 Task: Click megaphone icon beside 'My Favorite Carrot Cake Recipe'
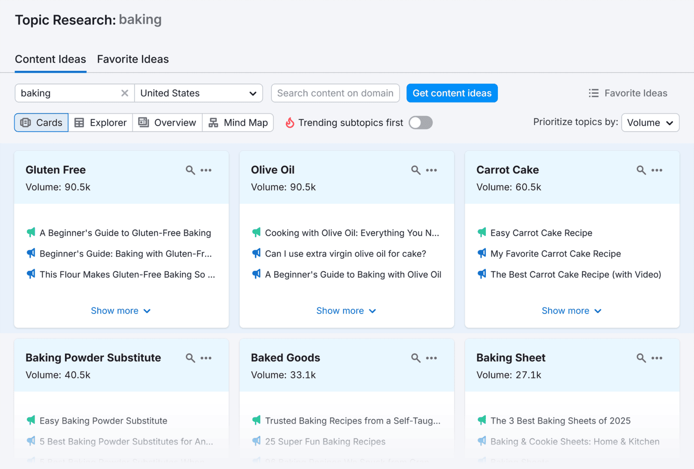click(x=482, y=254)
